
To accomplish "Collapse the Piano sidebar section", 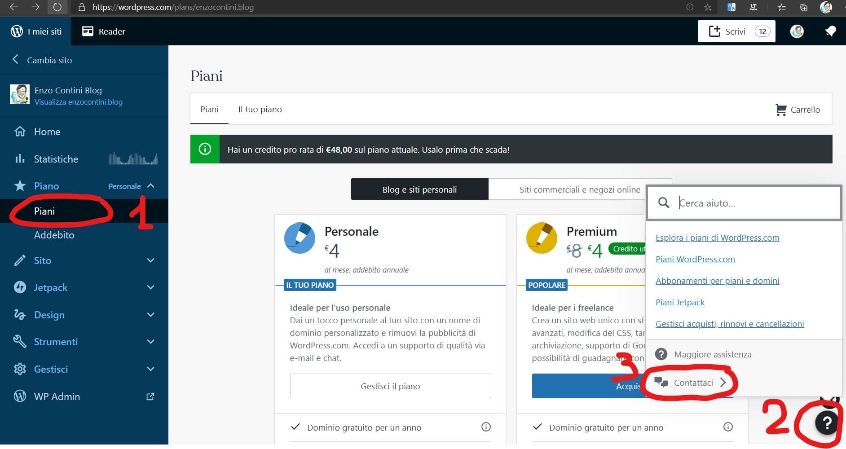I will coord(150,186).
